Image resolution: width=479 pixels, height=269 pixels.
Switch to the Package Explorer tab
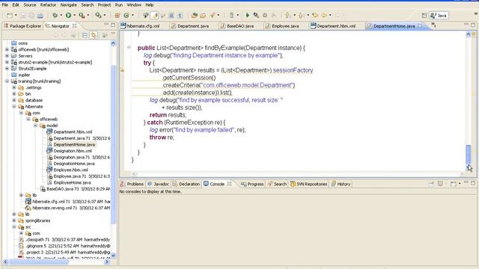22,26
